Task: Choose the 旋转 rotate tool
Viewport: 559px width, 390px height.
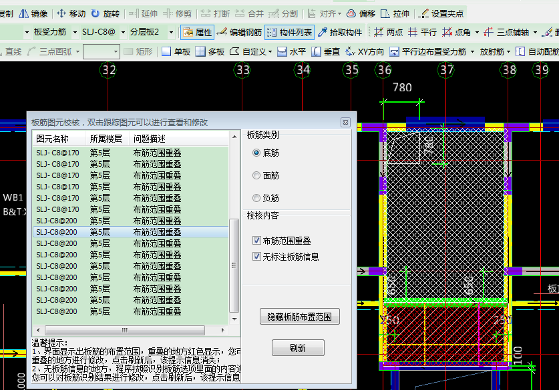Action: [105, 13]
